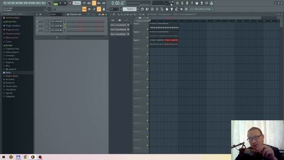Select the Playlist slice tool
Image resolution: width=284 pixels, height=160 pixels.
(134, 14)
